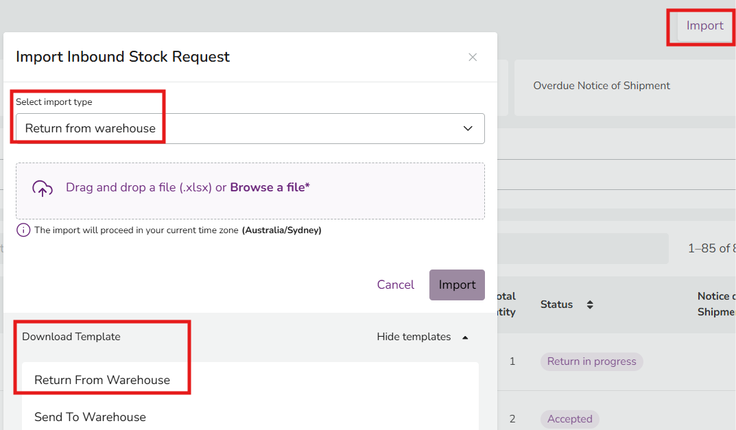The image size is (736, 430).
Task: Click the Status column header
Action: [556, 304]
